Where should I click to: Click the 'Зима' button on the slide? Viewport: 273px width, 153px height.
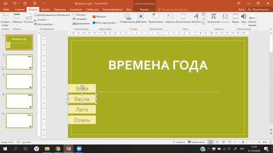click(82, 88)
